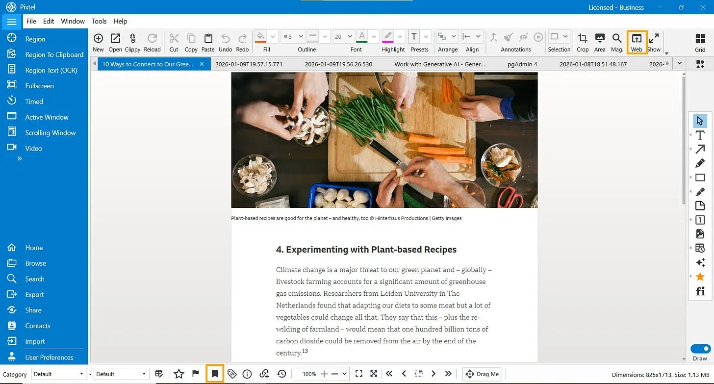The width and height of the screenshot is (714, 384).
Task: Open the Grid view
Action: point(700,38)
